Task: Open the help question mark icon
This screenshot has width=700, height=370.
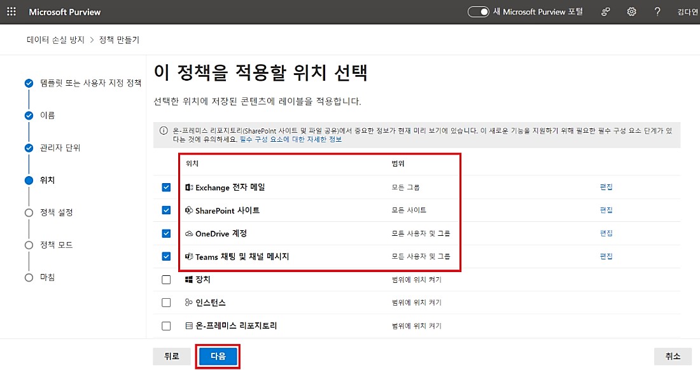Action: pos(657,12)
